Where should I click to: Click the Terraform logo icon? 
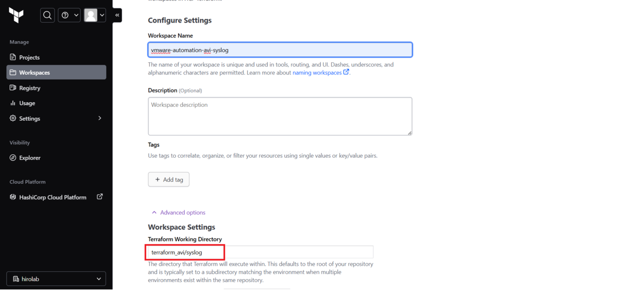tap(16, 15)
